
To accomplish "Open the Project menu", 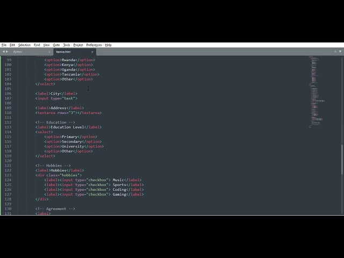I will click(78, 45).
